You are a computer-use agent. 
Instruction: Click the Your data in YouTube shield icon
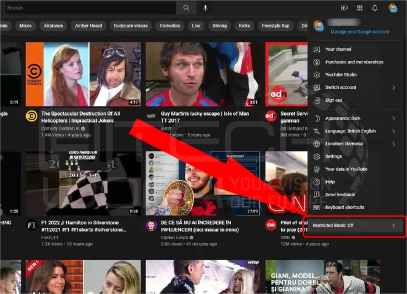317,169
